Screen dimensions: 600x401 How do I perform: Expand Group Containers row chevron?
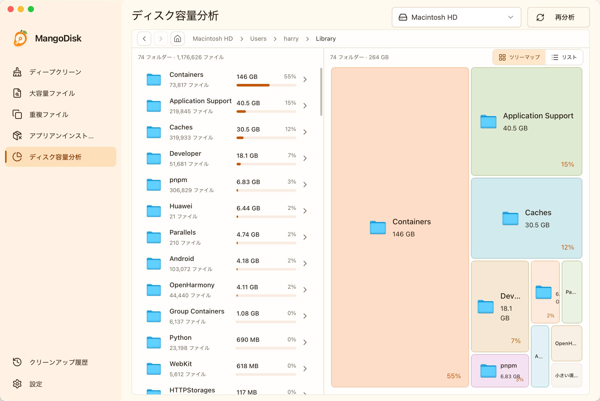[x=305, y=316]
